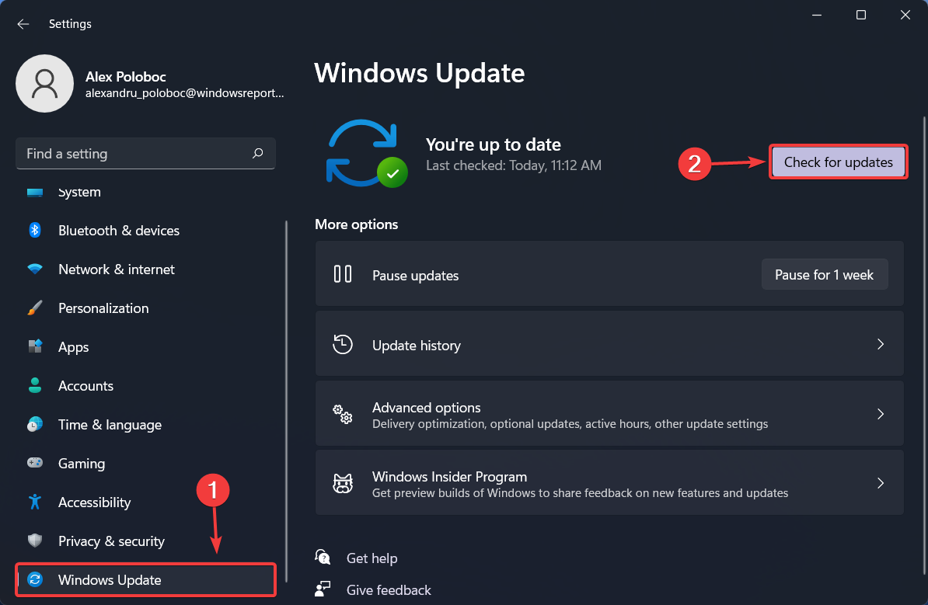Click the Network & internet globe icon
The width and height of the screenshot is (928, 605).
click(34, 269)
